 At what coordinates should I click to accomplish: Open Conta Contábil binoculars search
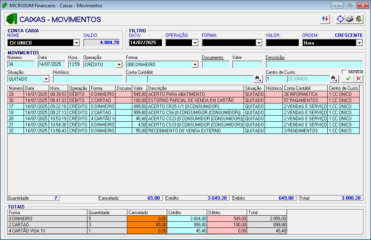(x=258, y=79)
